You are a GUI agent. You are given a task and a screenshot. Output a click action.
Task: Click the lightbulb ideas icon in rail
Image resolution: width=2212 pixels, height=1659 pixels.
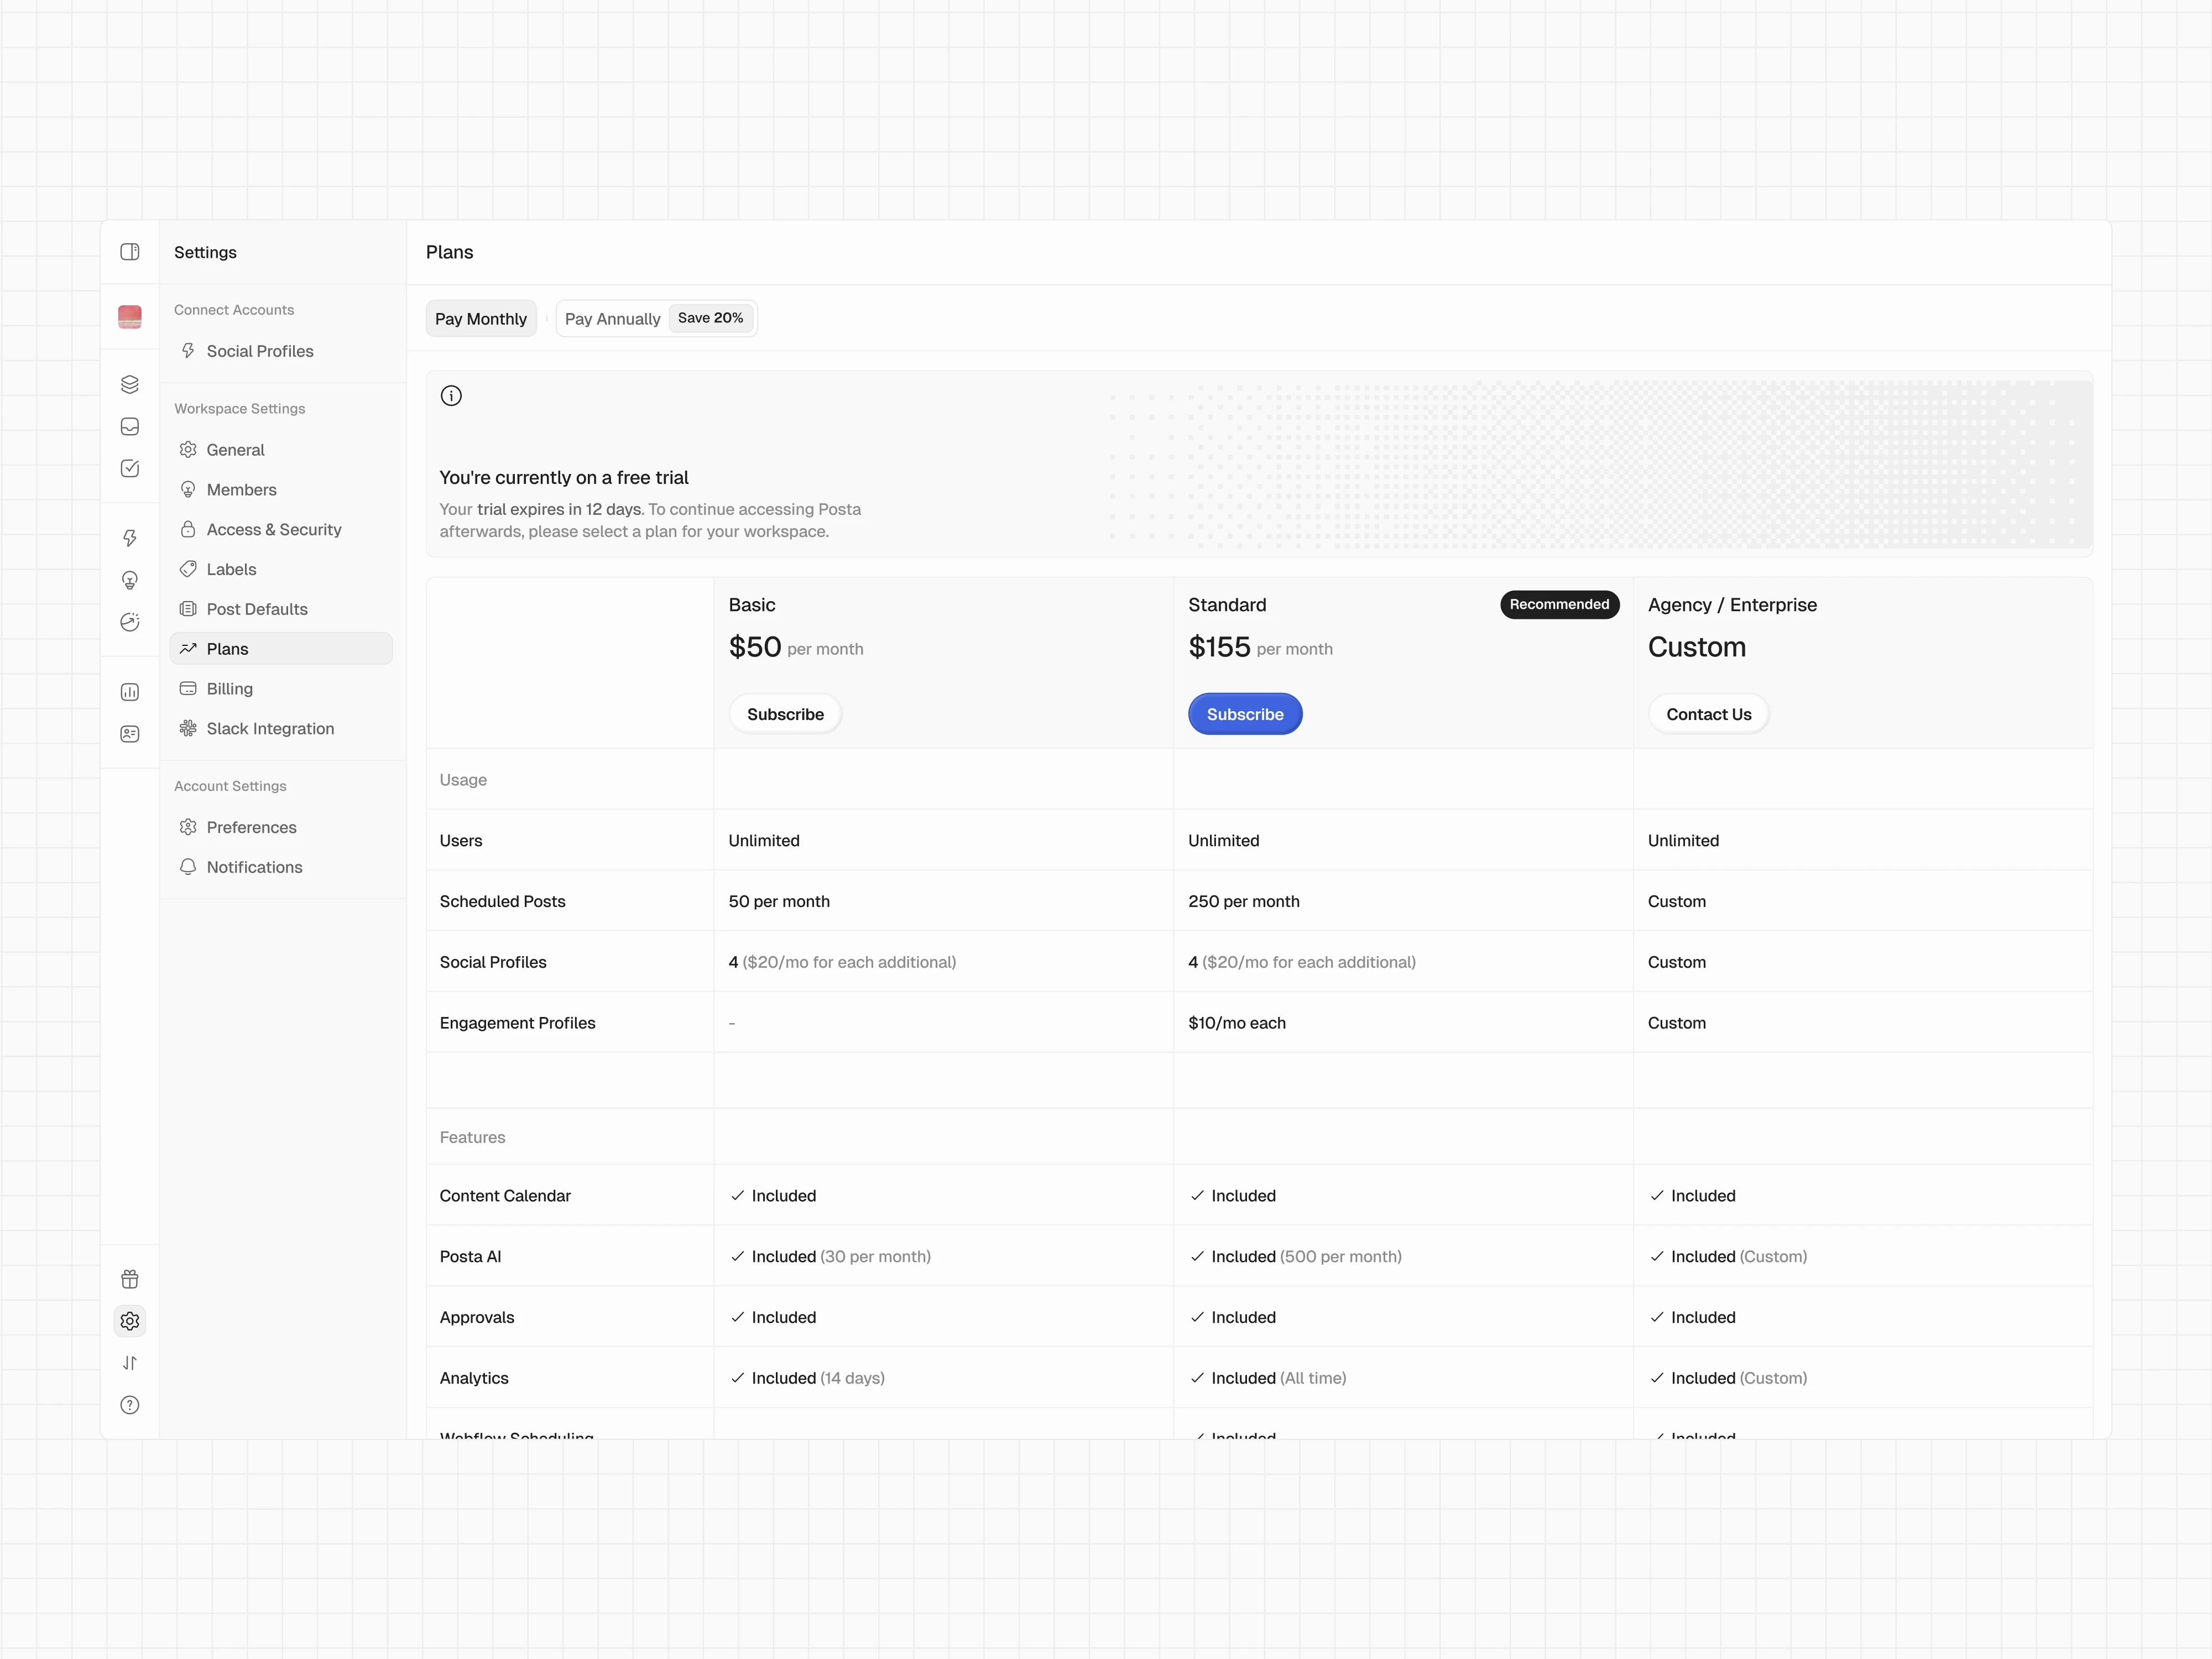tap(130, 581)
